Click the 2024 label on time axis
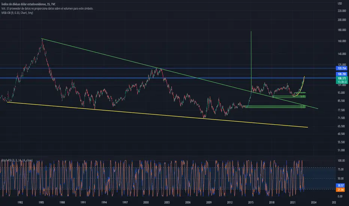Screen dimensions: 349x206 [x=313, y=202]
